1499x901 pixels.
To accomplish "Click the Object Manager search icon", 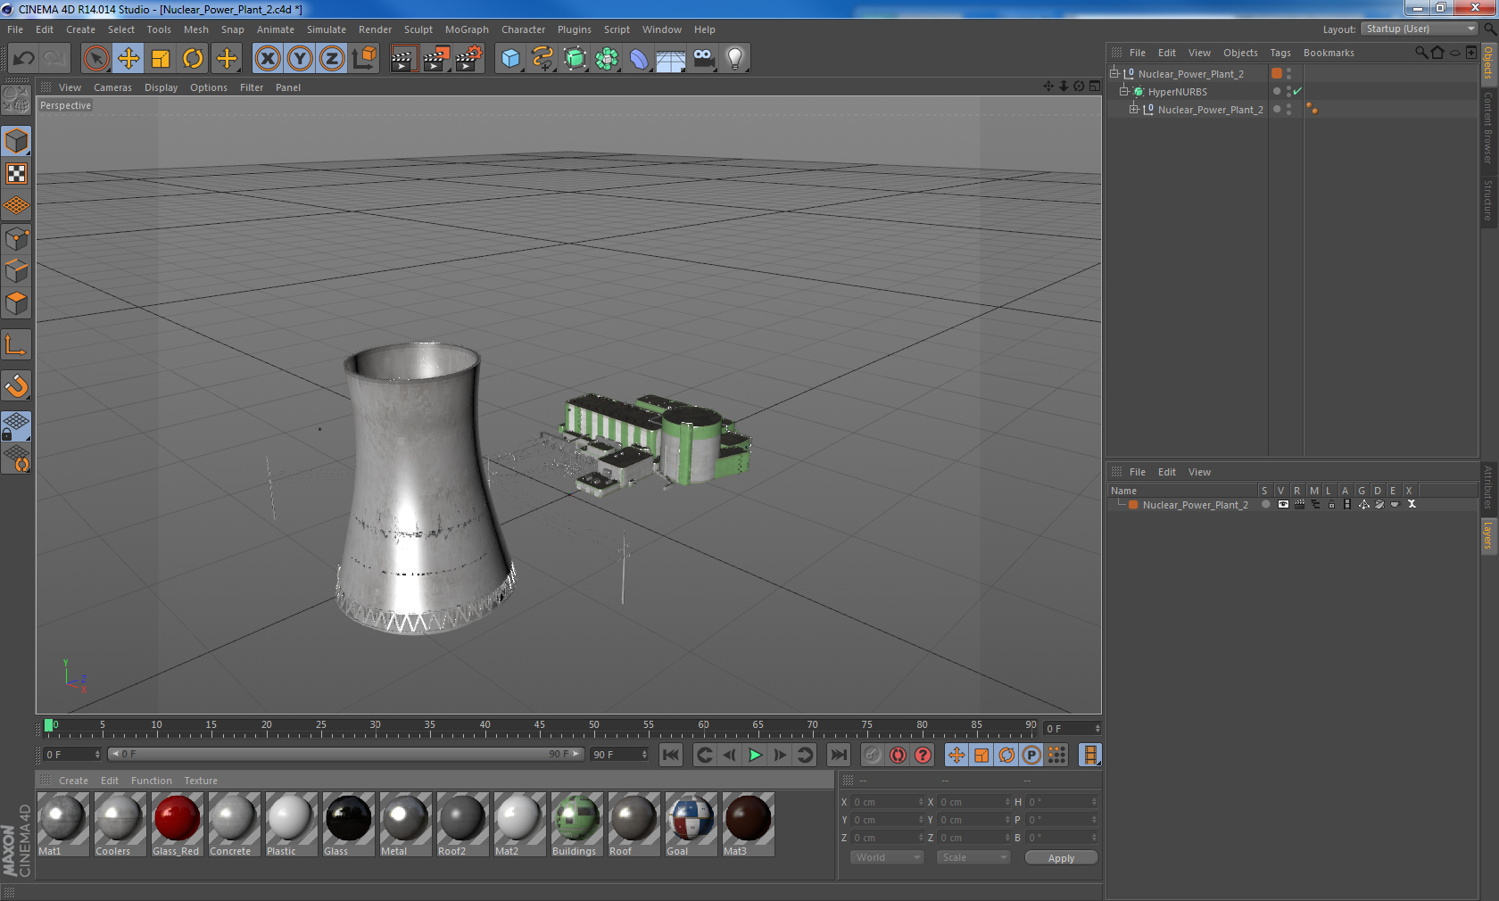I will pyautogui.click(x=1420, y=53).
